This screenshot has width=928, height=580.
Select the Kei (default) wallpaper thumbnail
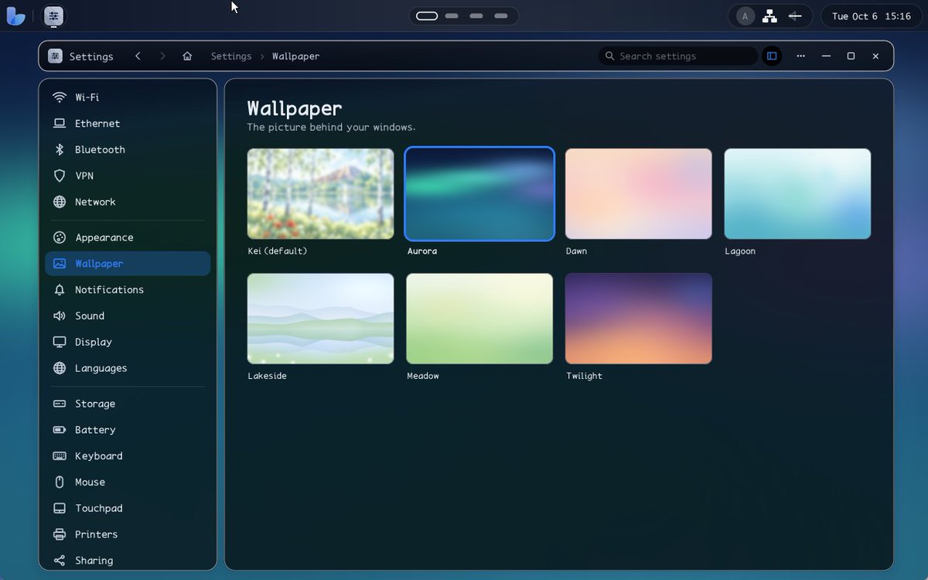click(x=320, y=193)
